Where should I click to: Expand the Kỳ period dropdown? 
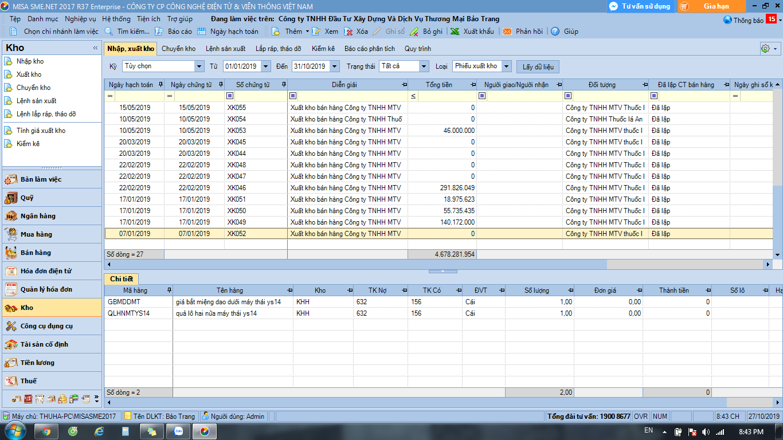(199, 66)
